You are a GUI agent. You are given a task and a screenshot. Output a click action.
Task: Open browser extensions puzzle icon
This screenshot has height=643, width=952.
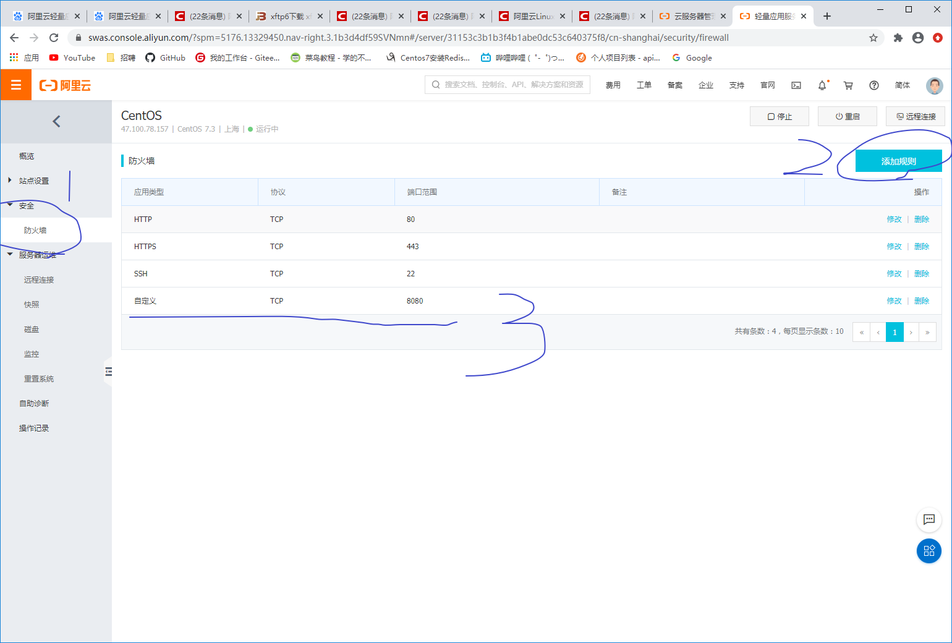(898, 38)
